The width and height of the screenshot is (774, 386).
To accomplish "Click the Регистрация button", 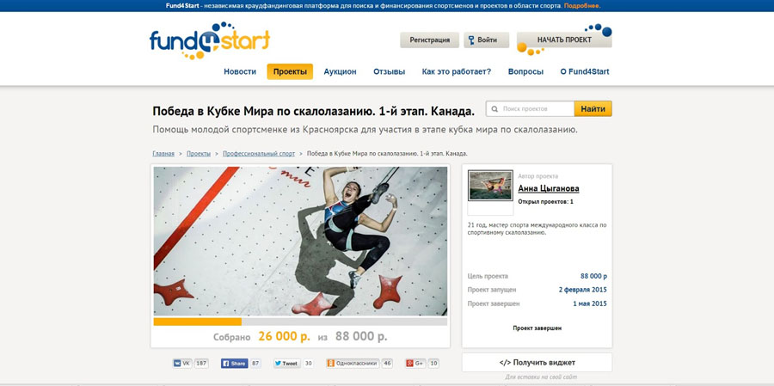I will [429, 40].
